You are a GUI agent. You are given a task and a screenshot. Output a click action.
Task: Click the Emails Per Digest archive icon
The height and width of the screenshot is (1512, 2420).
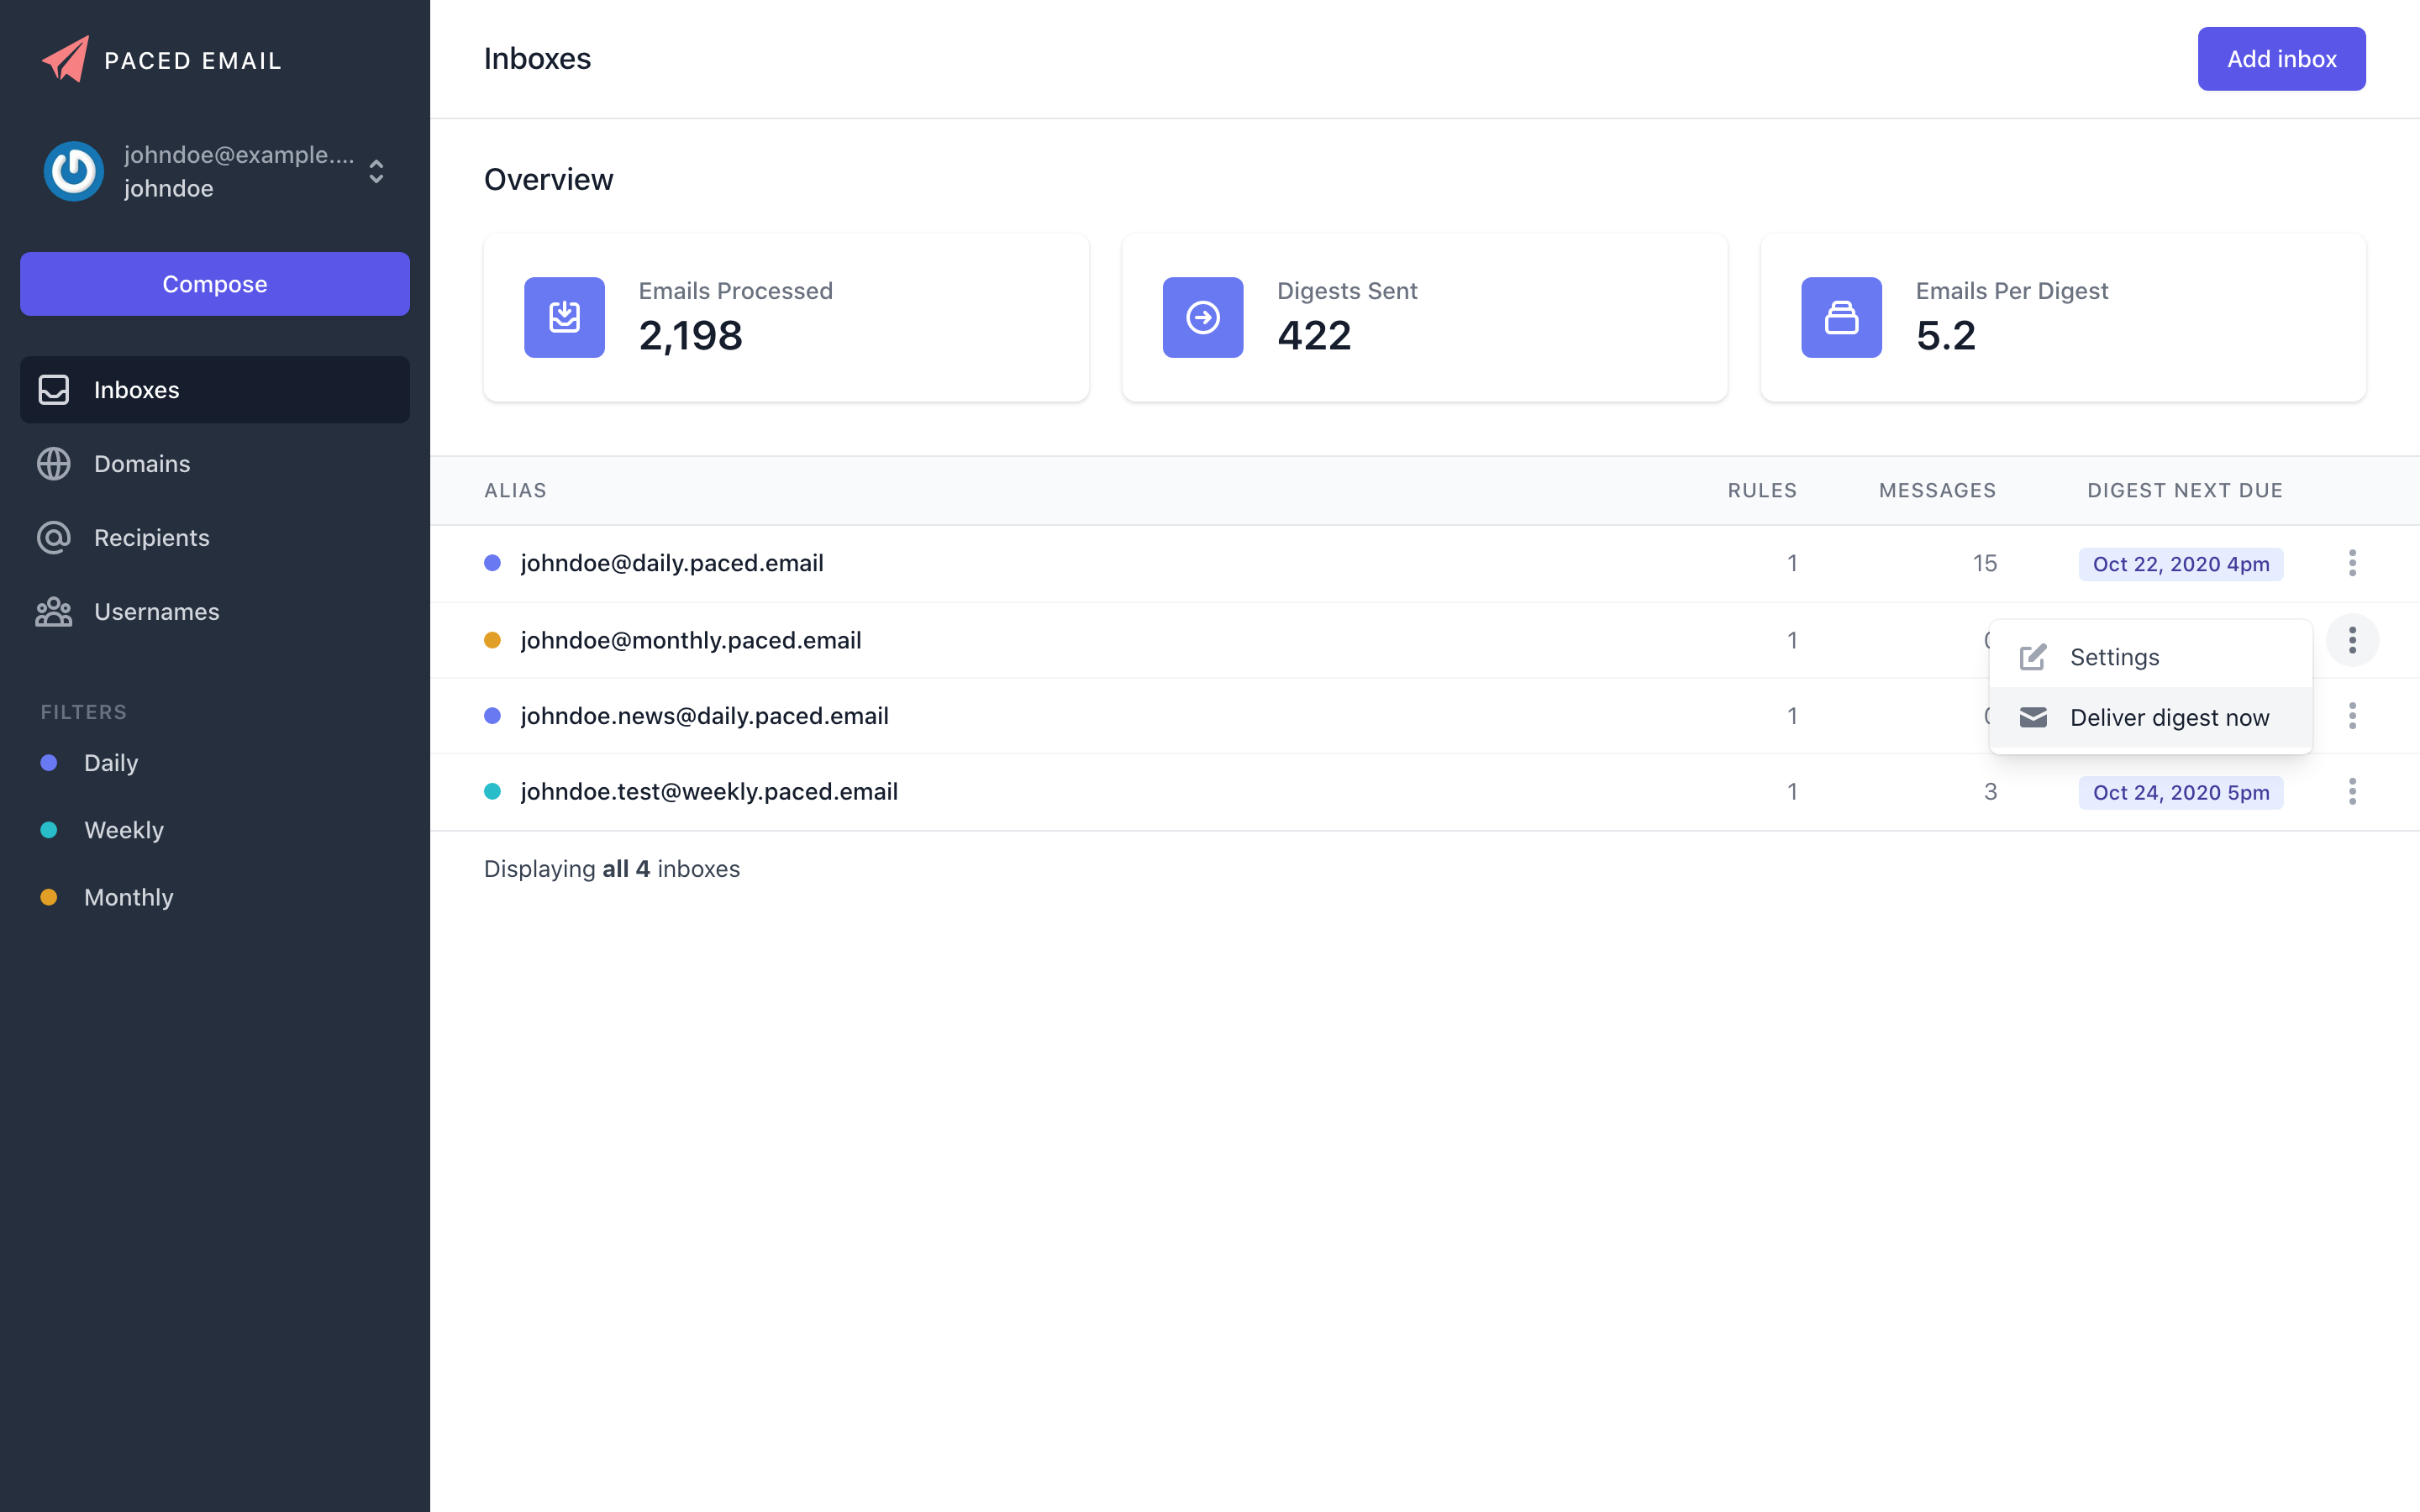(x=1841, y=317)
